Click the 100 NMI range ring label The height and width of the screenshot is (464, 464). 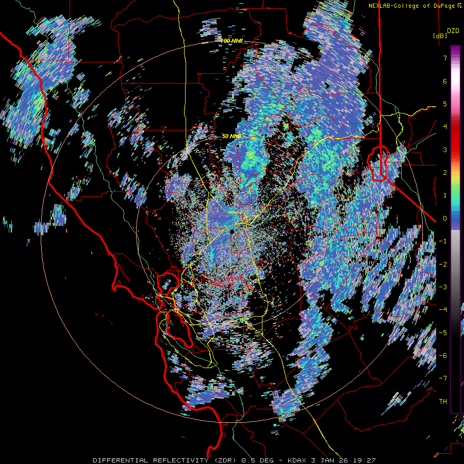[x=231, y=41]
